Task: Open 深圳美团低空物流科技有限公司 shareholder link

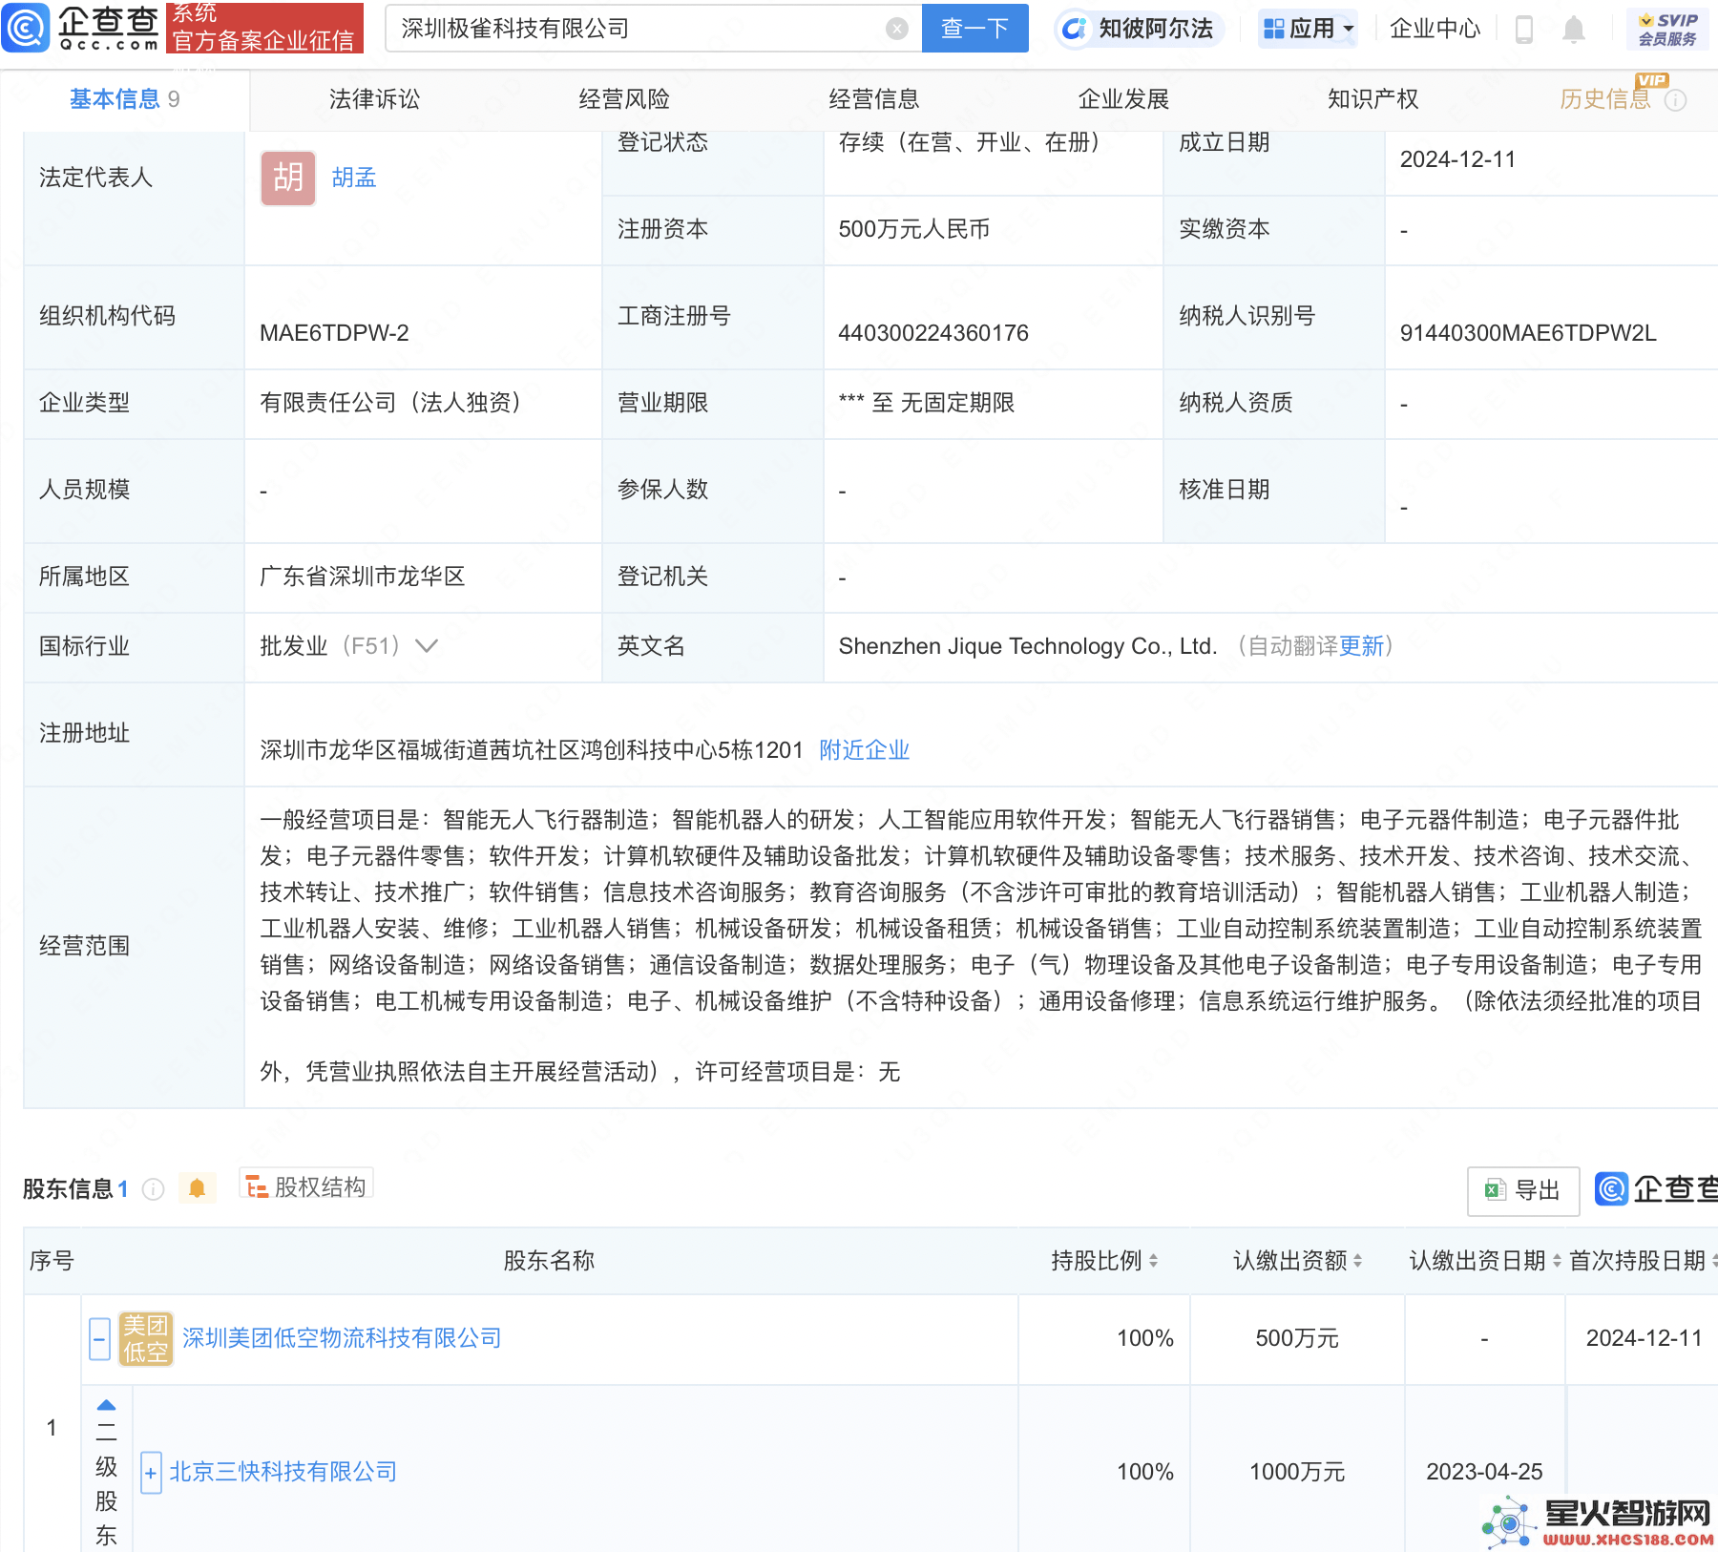Action: click(342, 1338)
